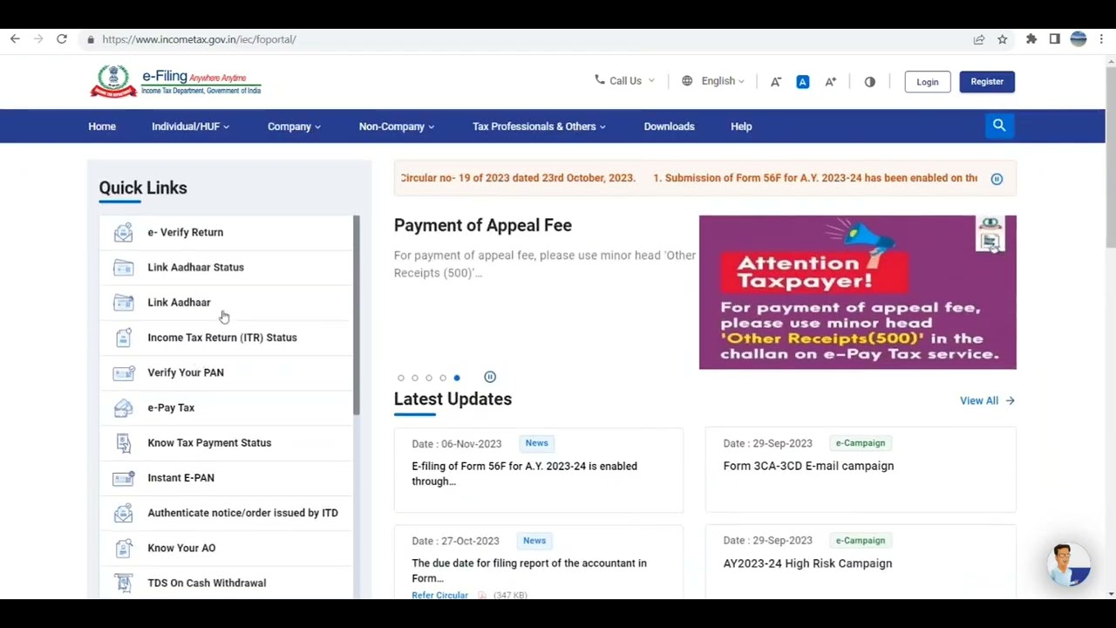
Task: Click the Login button
Action: pyautogui.click(x=928, y=81)
